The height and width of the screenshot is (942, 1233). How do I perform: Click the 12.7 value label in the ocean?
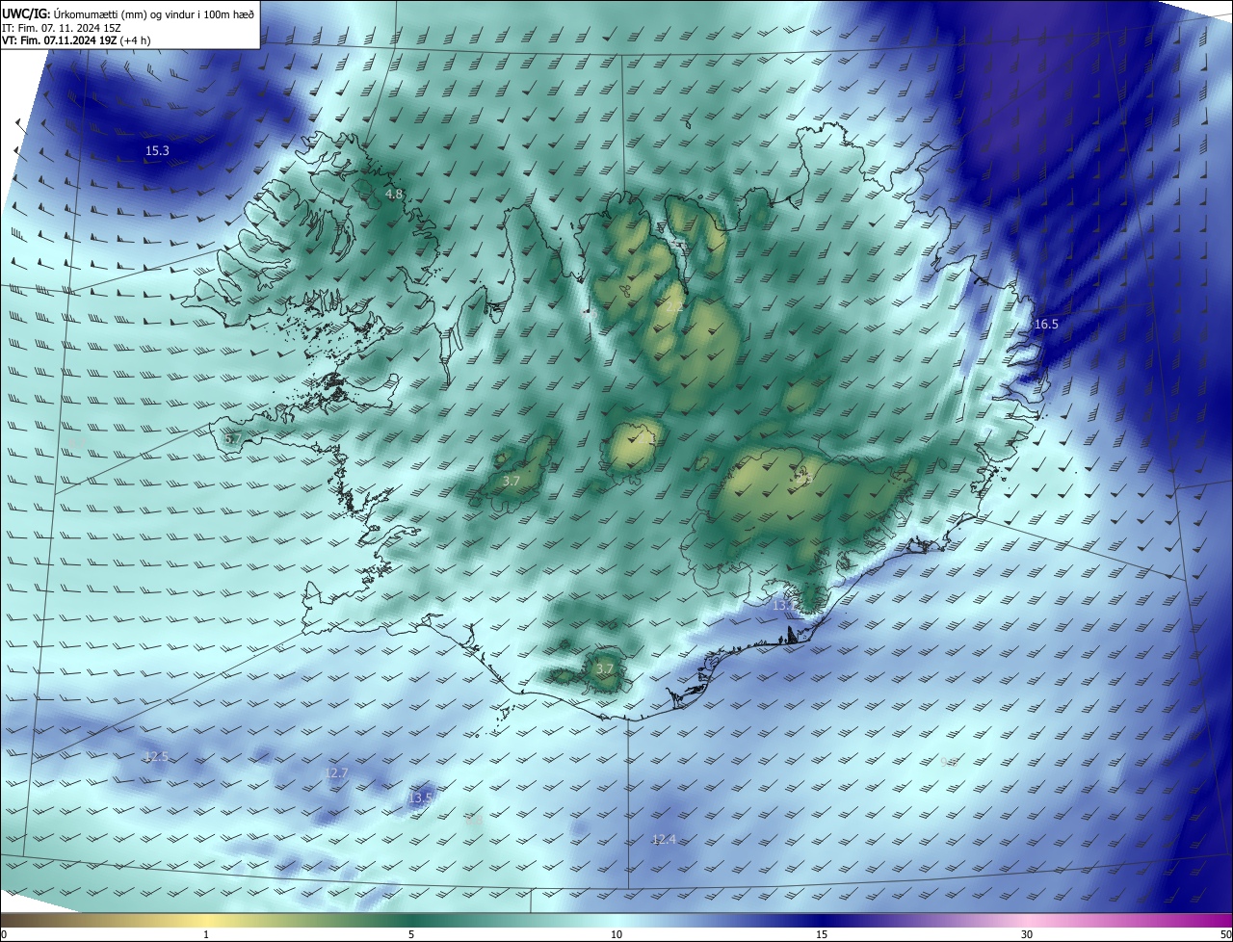click(x=336, y=773)
